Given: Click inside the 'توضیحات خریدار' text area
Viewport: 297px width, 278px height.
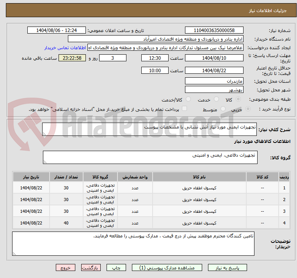Looking at the screenshot, I should click(133, 244).
